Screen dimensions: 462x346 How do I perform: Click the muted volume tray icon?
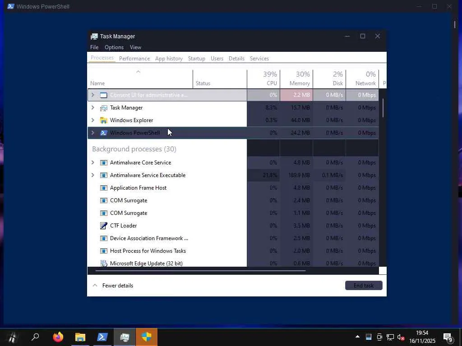click(401, 337)
